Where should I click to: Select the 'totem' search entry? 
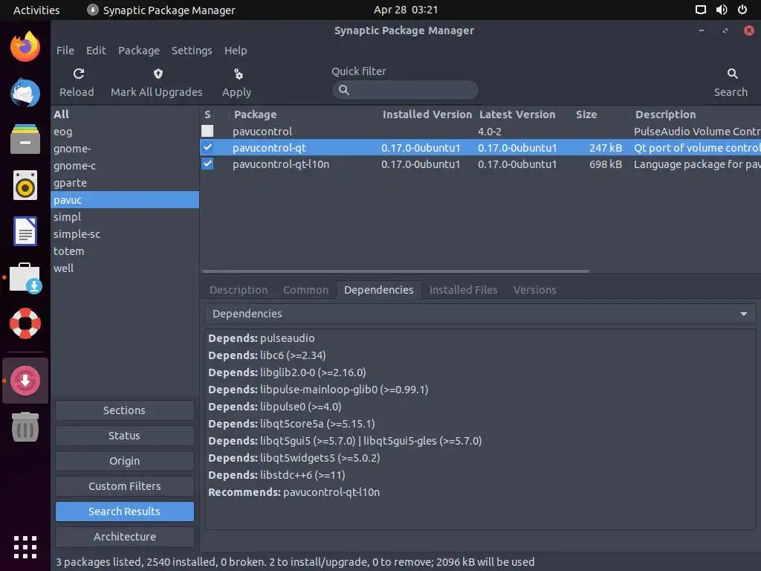125,251
